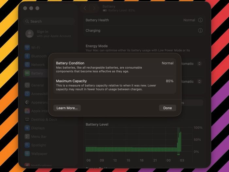This screenshot has height=172, width=229.
Task: Open General gear icon in sidebar
Action: pyautogui.click(x=27, y=85)
